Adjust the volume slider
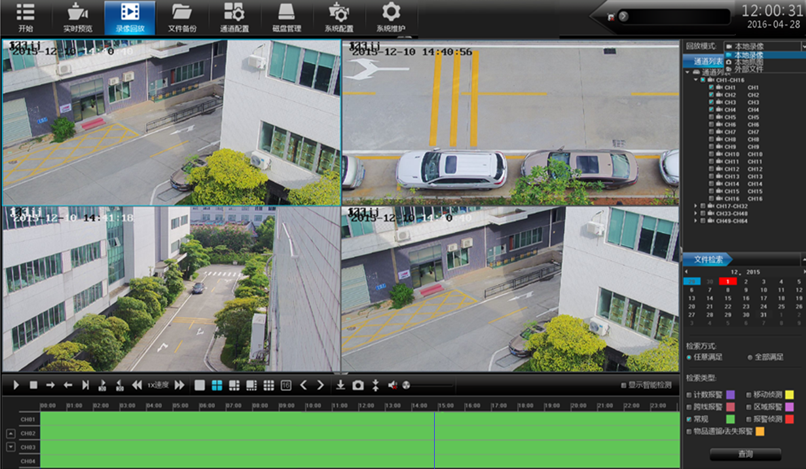 (x=428, y=385)
